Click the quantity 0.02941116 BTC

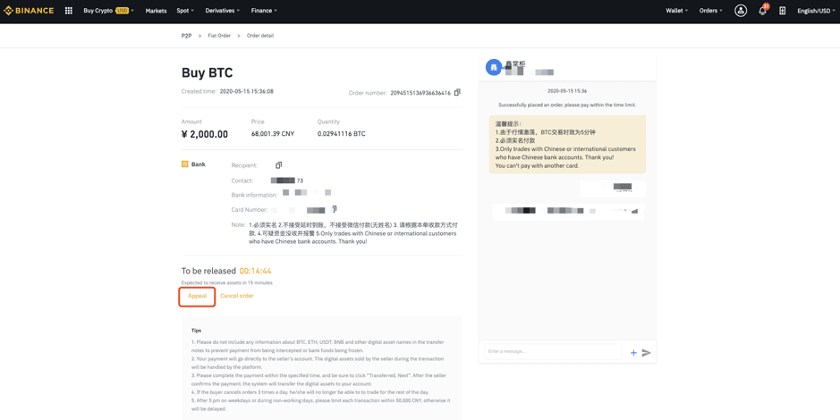coord(341,134)
